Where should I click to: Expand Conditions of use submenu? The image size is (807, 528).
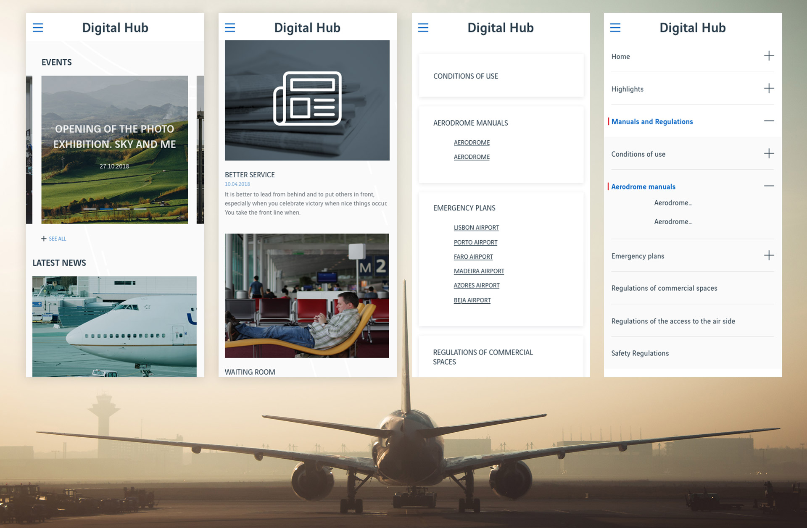(x=769, y=153)
